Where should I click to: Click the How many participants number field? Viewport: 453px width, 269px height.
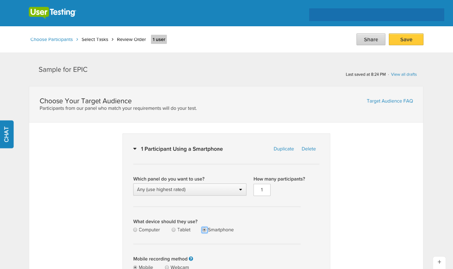[x=262, y=190]
